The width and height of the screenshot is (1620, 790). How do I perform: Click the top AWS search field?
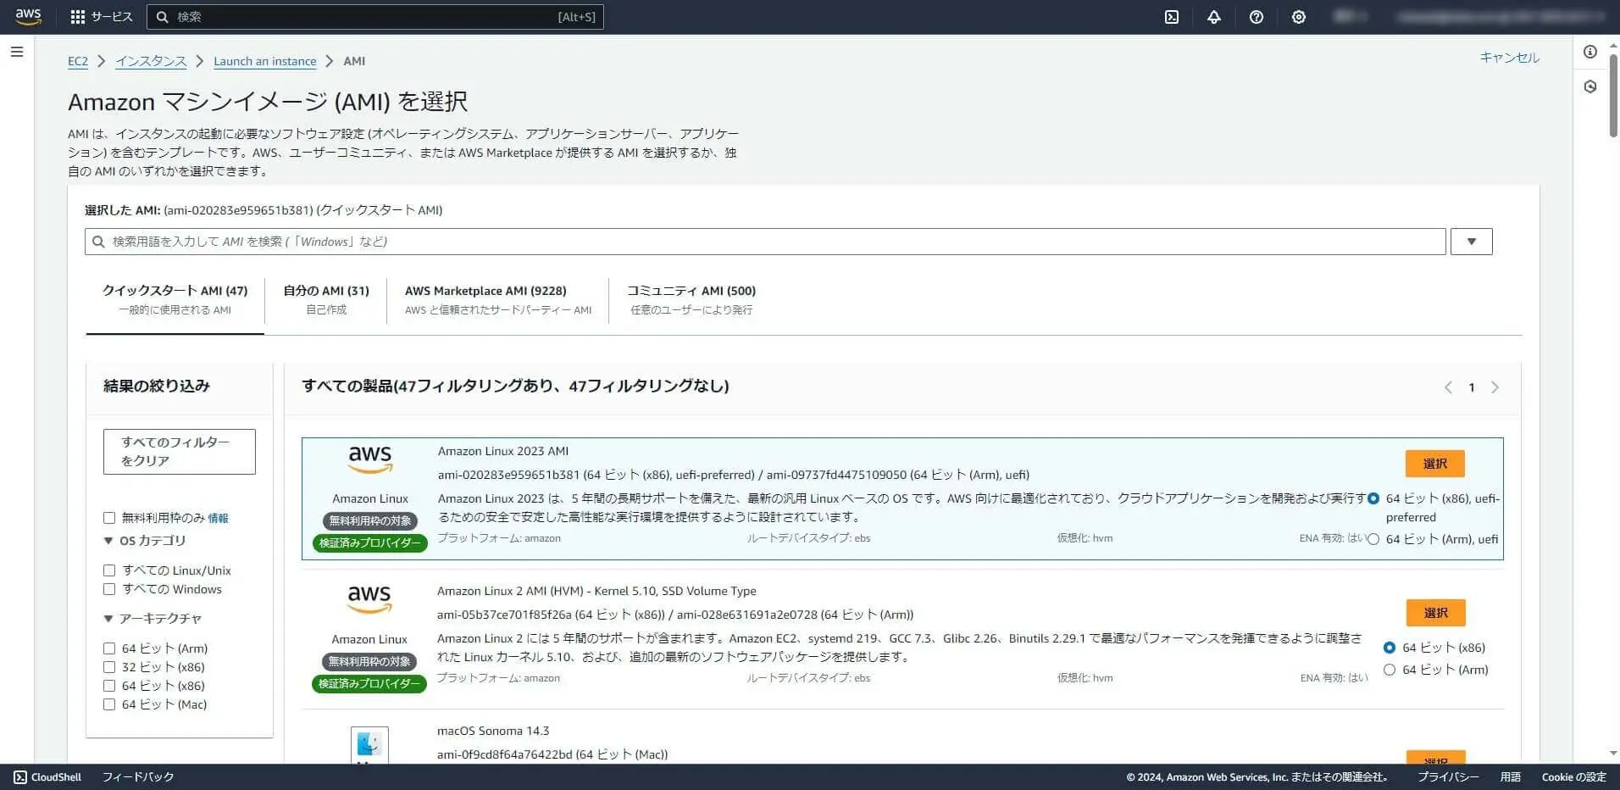375,17
